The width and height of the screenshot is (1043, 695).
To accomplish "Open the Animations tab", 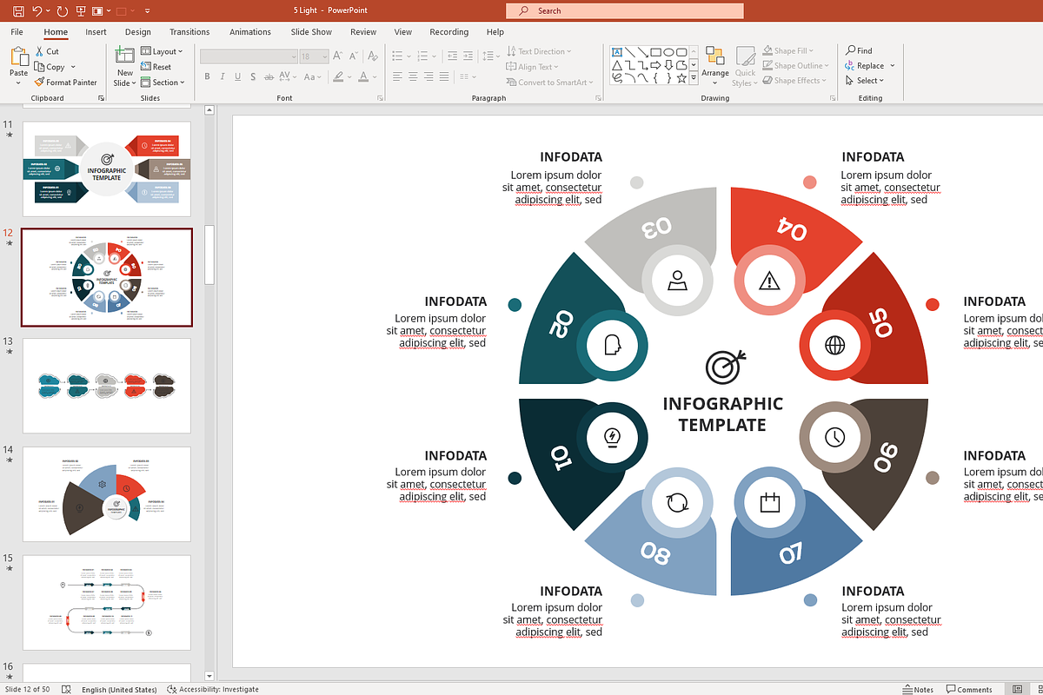I will point(250,32).
